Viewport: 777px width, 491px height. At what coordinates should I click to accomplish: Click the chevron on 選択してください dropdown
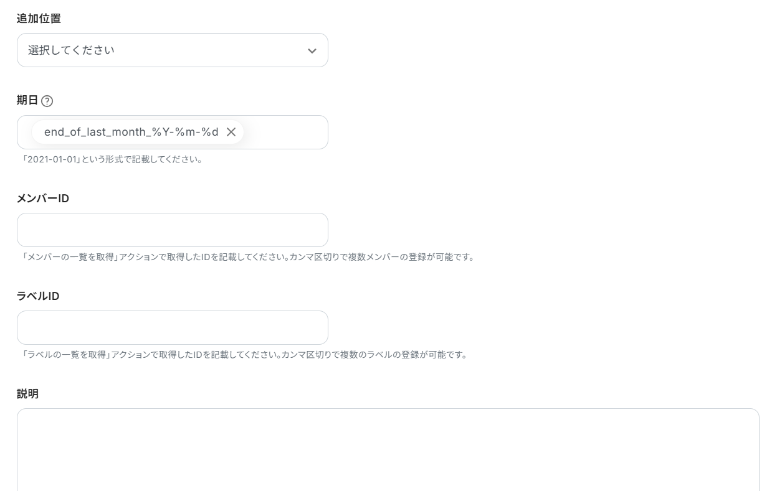(x=312, y=50)
